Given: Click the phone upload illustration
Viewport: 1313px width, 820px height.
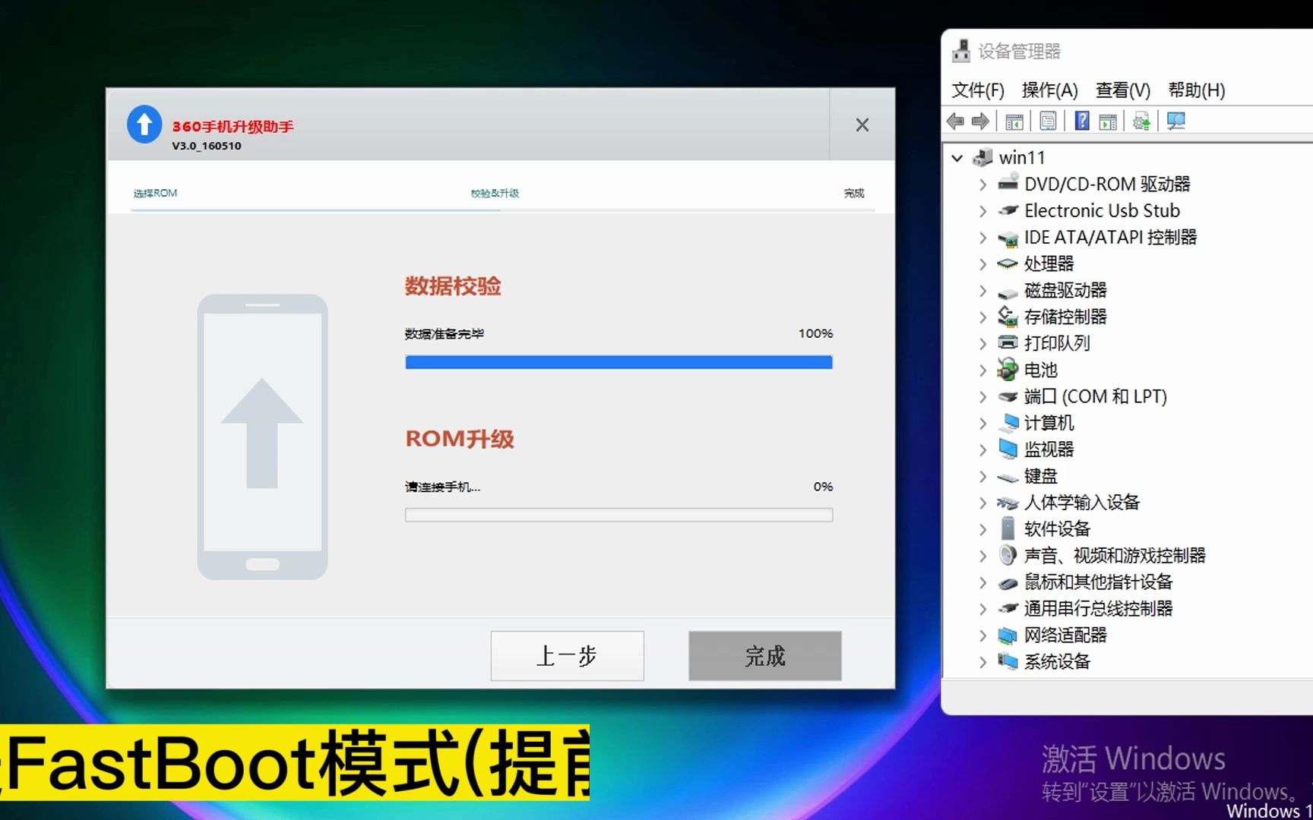Looking at the screenshot, I should [262, 437].
